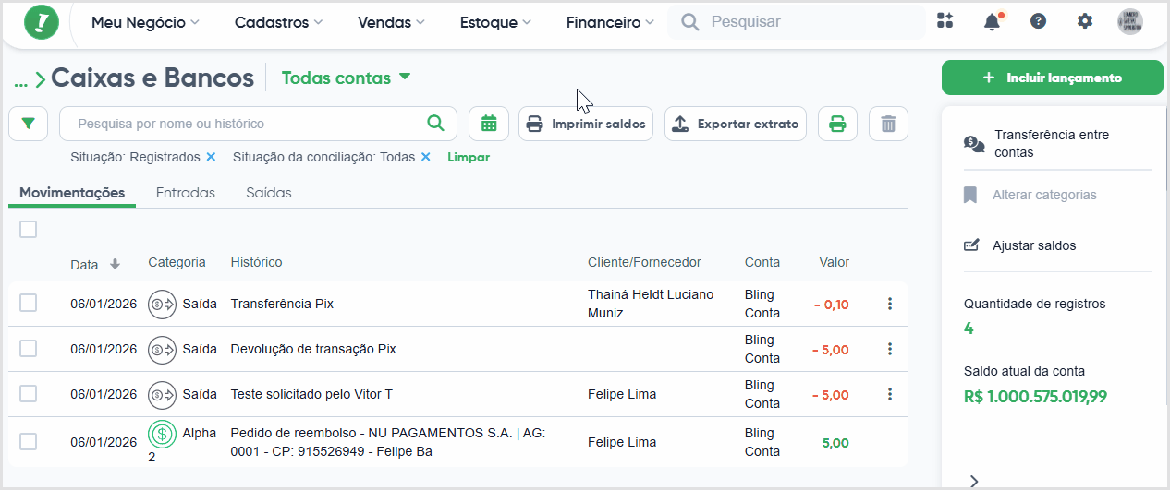Screen dimensions: 1170x490
Task: Switch to the Entradas tab
Action: pos(186,193)
